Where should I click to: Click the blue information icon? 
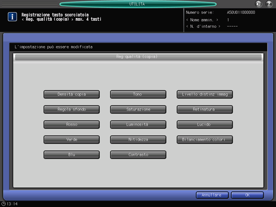tap(12, 17)
